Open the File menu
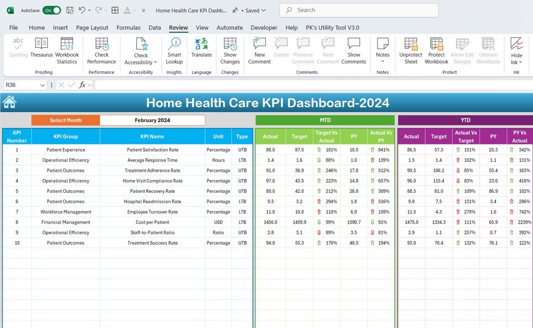 point(14,27)
